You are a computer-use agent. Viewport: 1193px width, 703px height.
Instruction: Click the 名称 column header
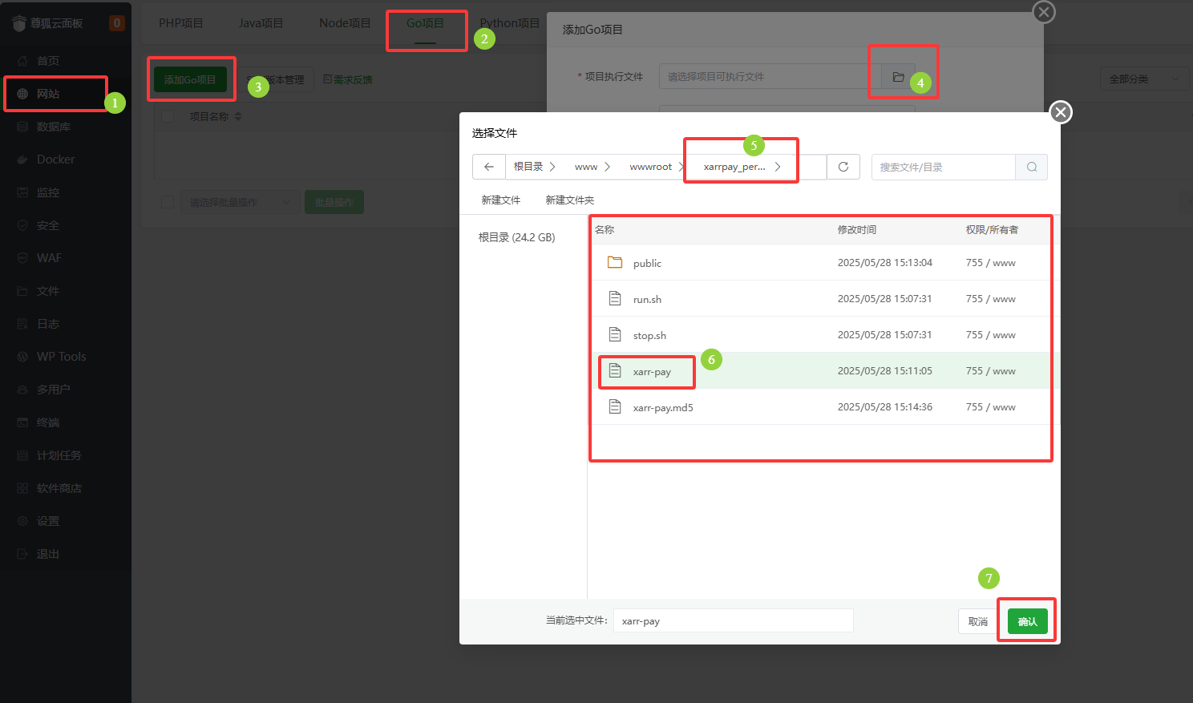pos(605,230)
